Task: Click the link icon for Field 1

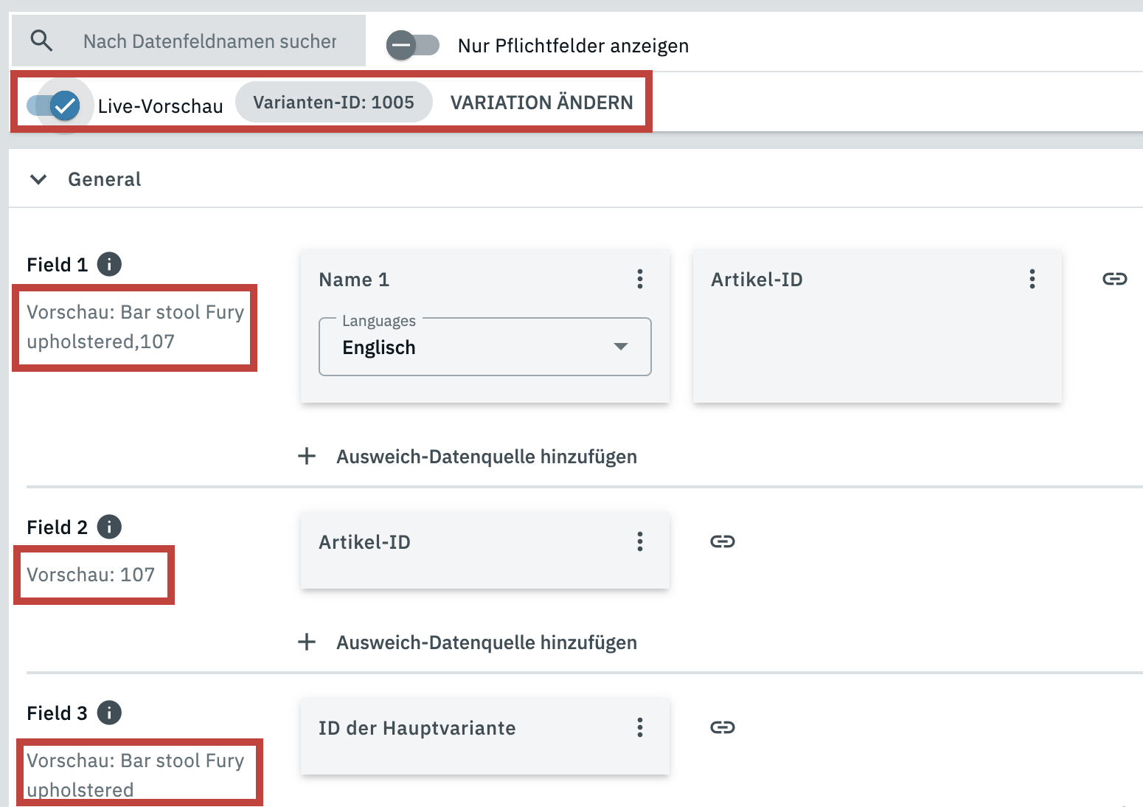Action: pos(1115,279)
